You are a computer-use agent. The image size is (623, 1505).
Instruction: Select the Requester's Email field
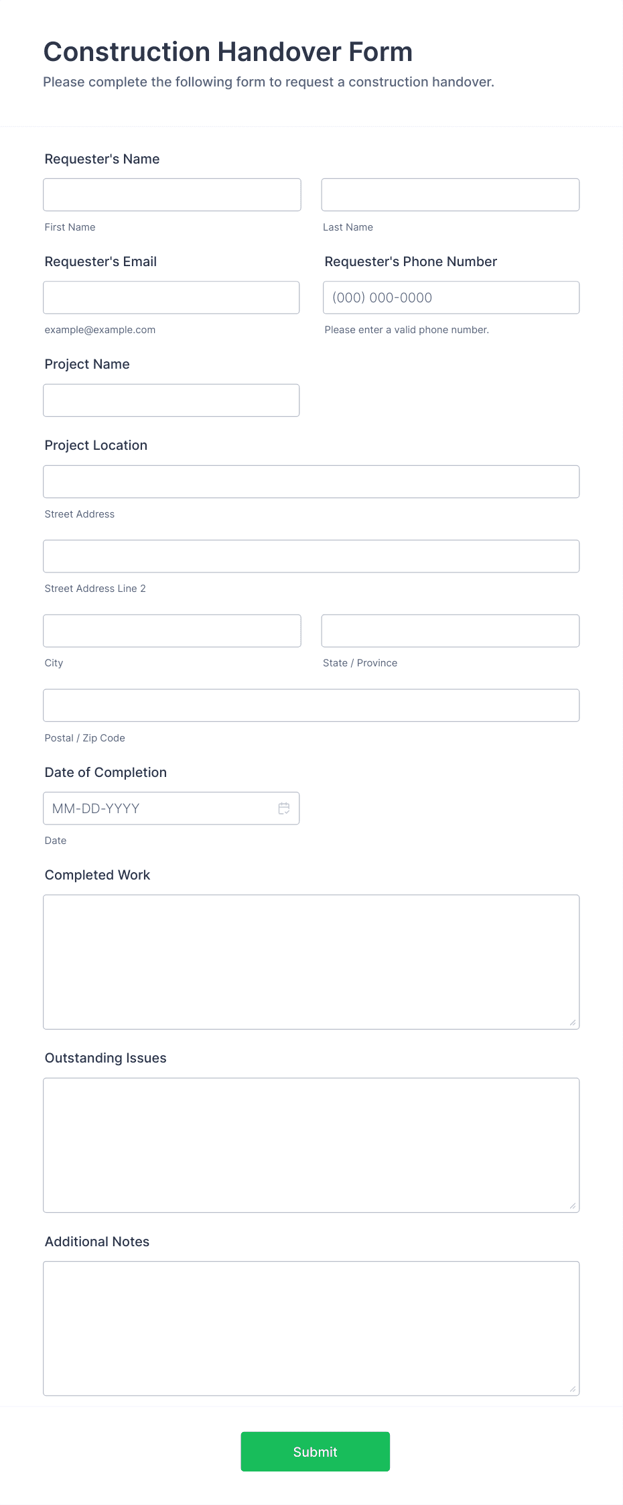pyautogui.click(x=171, y=298)
